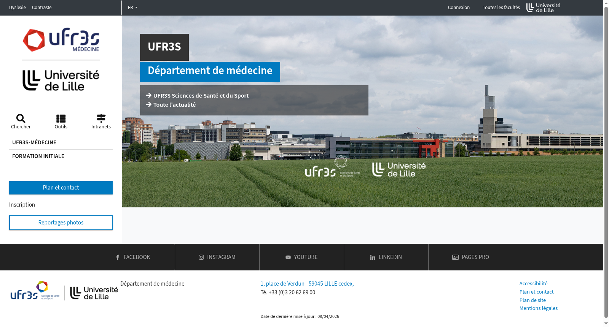Open Toutes les facultés link
The height and width of the screenshot is (327, 609).
(501, 8)
